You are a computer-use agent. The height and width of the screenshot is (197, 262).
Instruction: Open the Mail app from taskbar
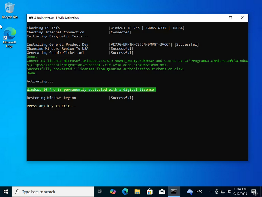[162, 192]
